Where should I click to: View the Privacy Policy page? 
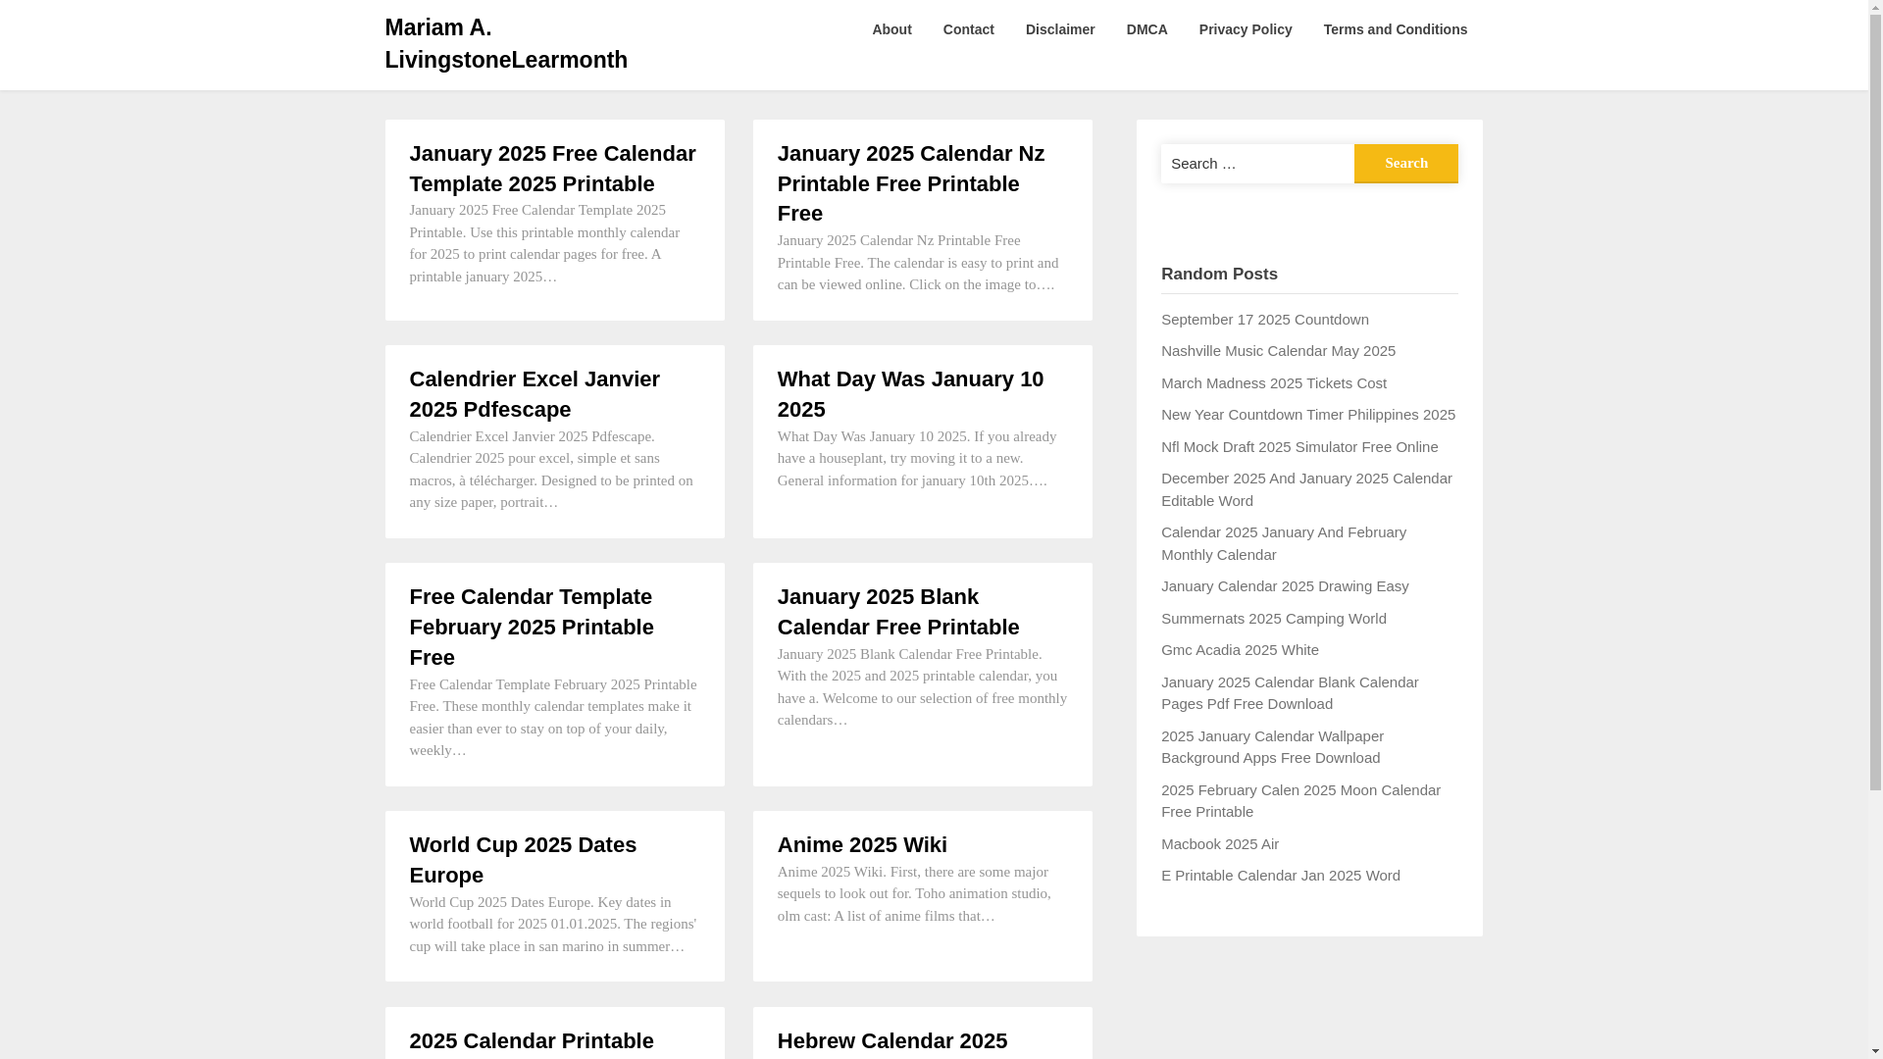(x=1245, y=29)
